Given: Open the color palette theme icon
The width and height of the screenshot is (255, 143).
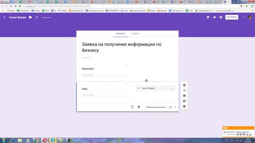Looking at the screenshot, I should tap(208, 17).
